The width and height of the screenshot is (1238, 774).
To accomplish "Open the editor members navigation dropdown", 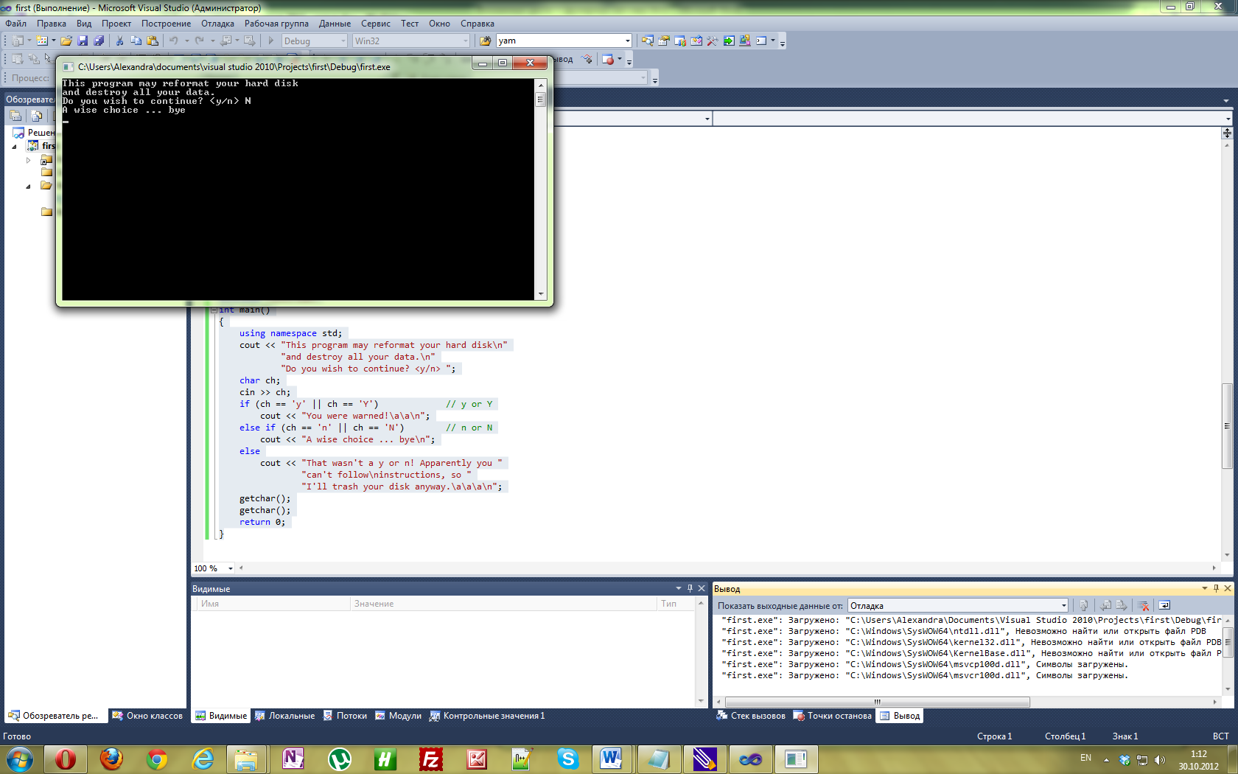I will 1228,118.
